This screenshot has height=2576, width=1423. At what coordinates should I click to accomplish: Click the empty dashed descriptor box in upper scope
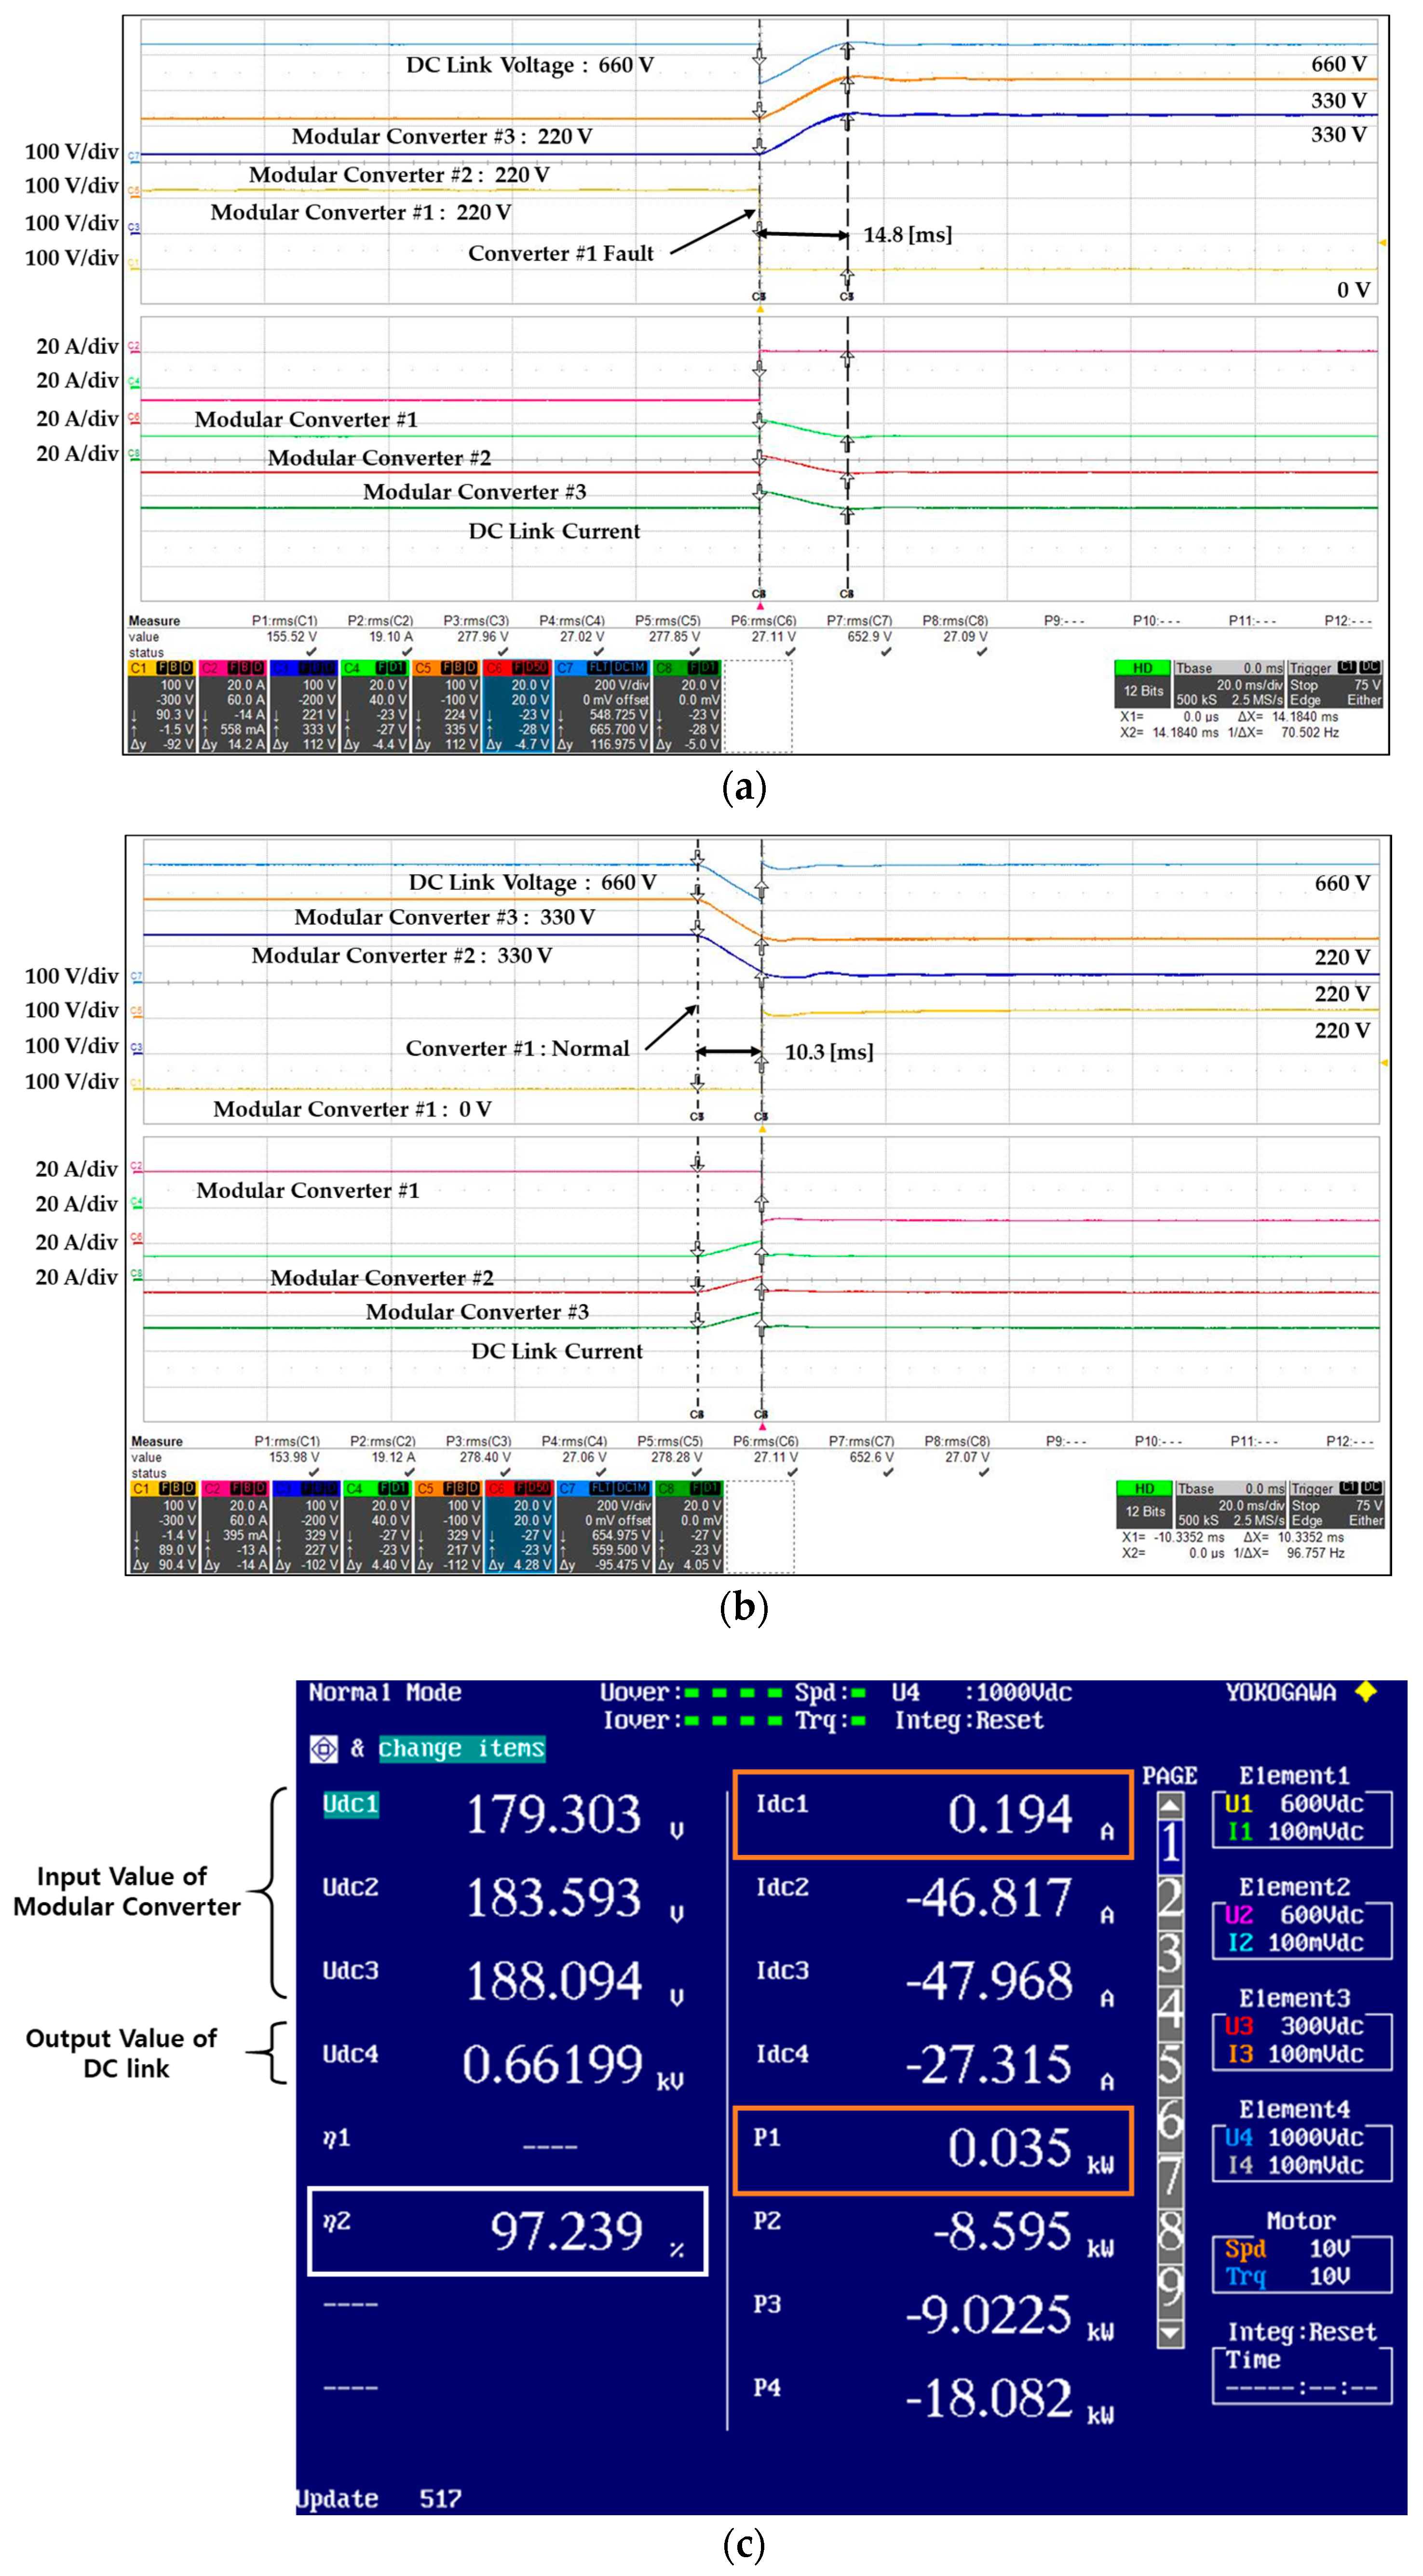757,706
